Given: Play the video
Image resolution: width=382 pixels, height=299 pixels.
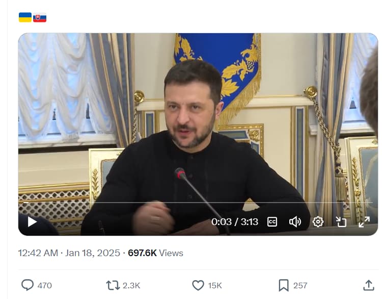Looking at the screenshot, I should point(32,222).
